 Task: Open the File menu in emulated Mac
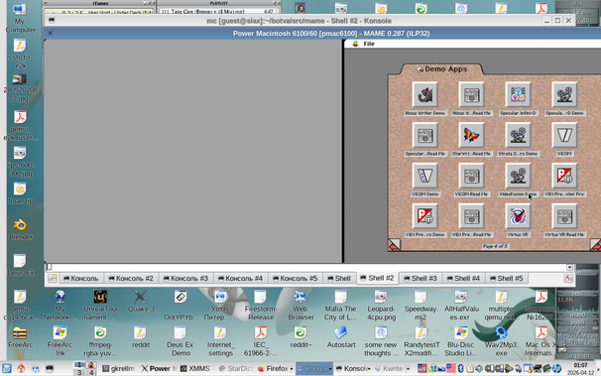369,44
